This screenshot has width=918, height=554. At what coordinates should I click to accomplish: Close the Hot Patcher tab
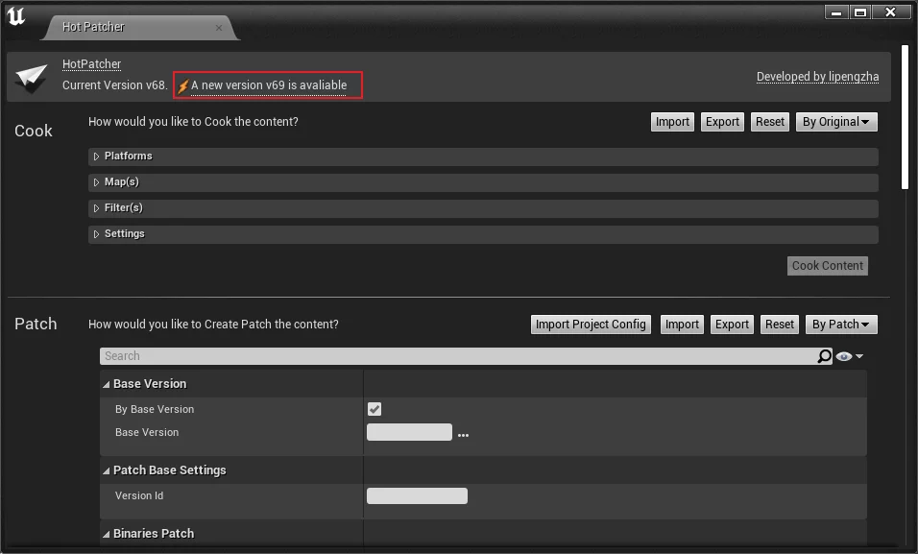click(x=219, y=28)
